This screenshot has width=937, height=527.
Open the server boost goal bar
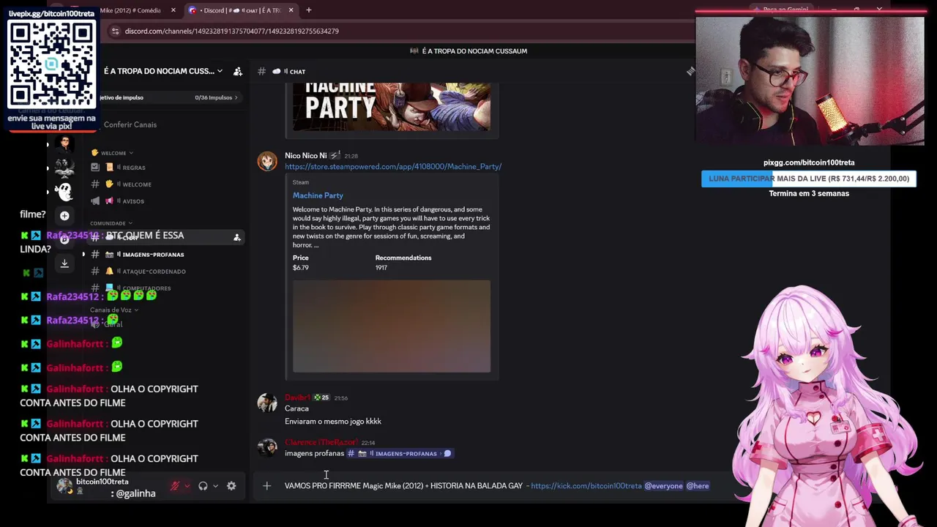(x=168, y=97)
